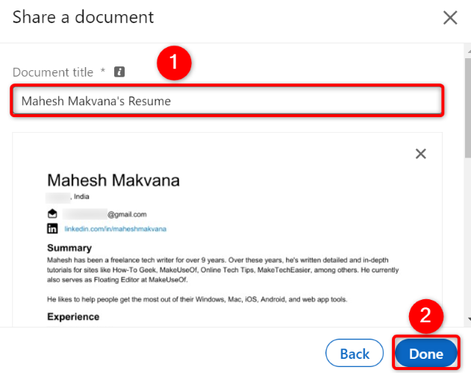Remove the uploaded resume document preview
Image resolution: width=471 pixels, height=373 pixels.
tap(420, 154)
